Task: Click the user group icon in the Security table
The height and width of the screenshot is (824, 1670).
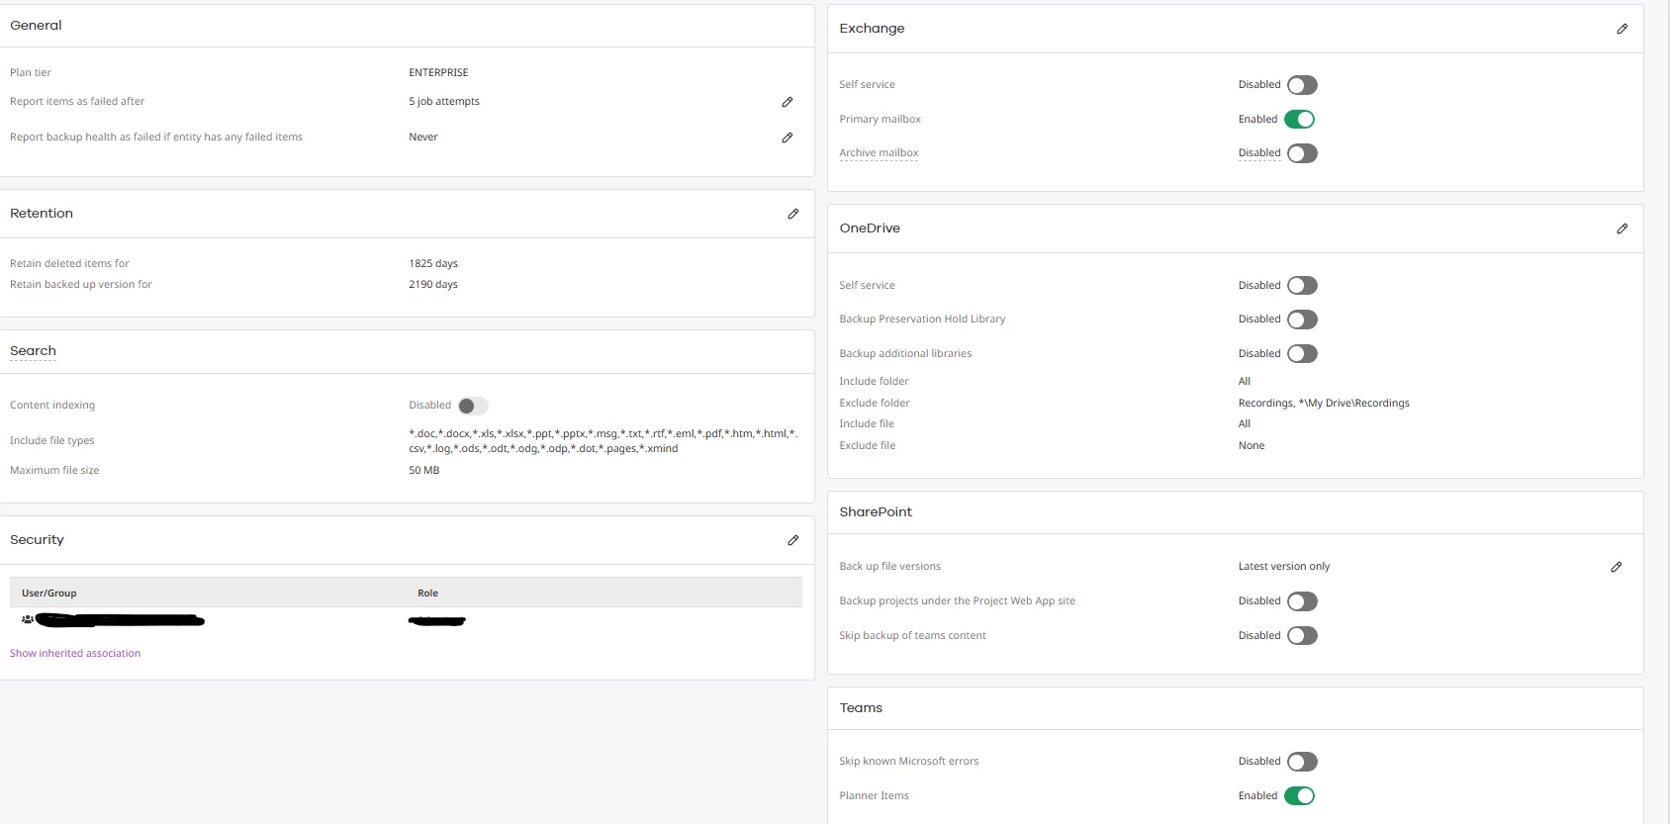Action: pos(27,619)
